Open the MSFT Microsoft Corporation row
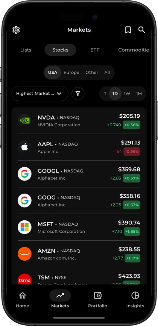 tap(79, 227)
